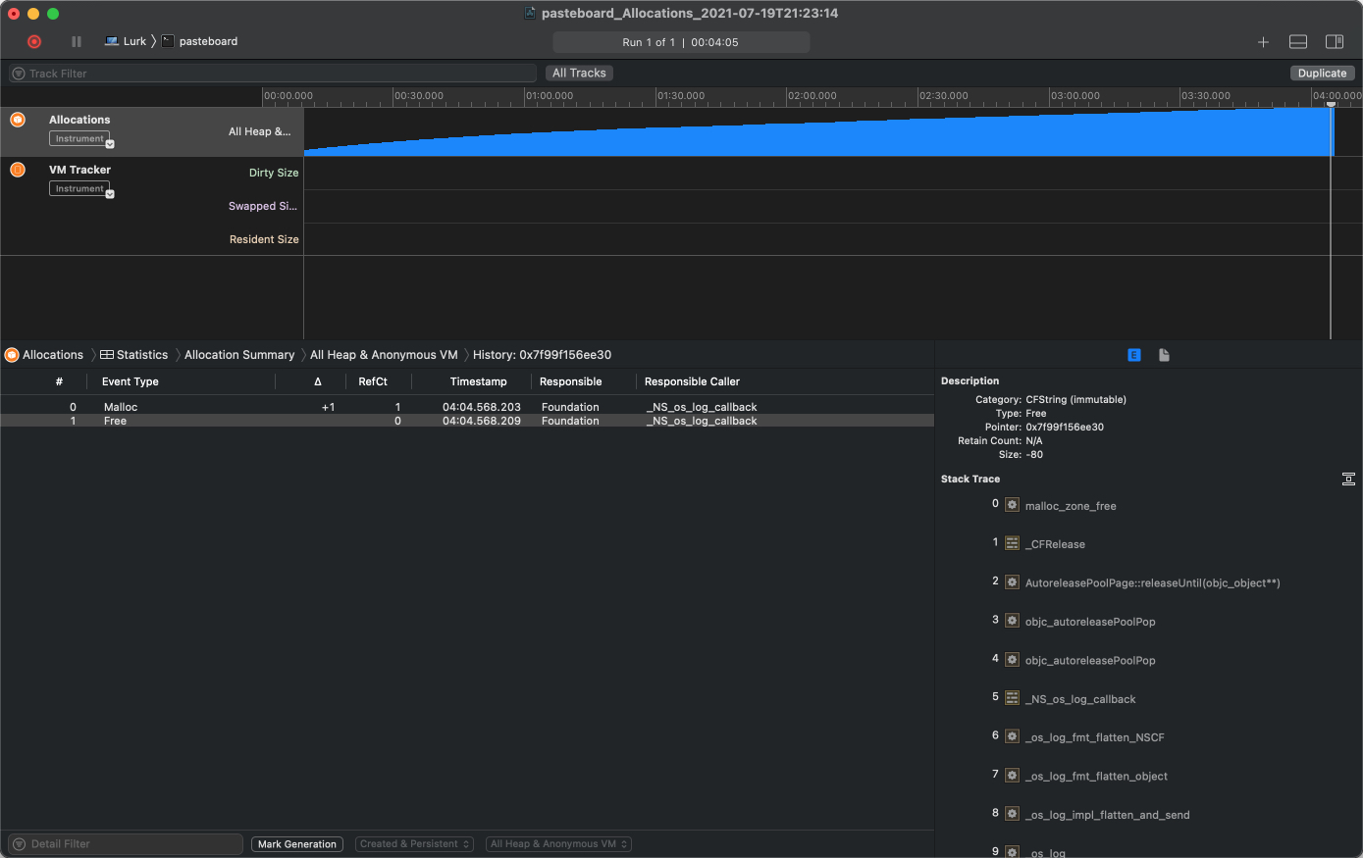
Task: Open Allocation Summary breadcrumb item
Action: (x=239, y=355)
